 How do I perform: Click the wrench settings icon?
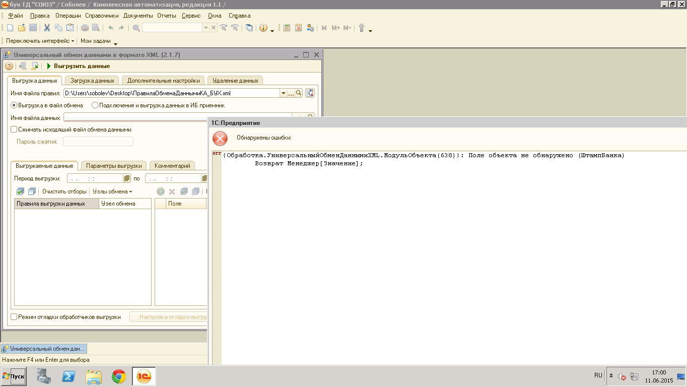[x=362, y=28]
